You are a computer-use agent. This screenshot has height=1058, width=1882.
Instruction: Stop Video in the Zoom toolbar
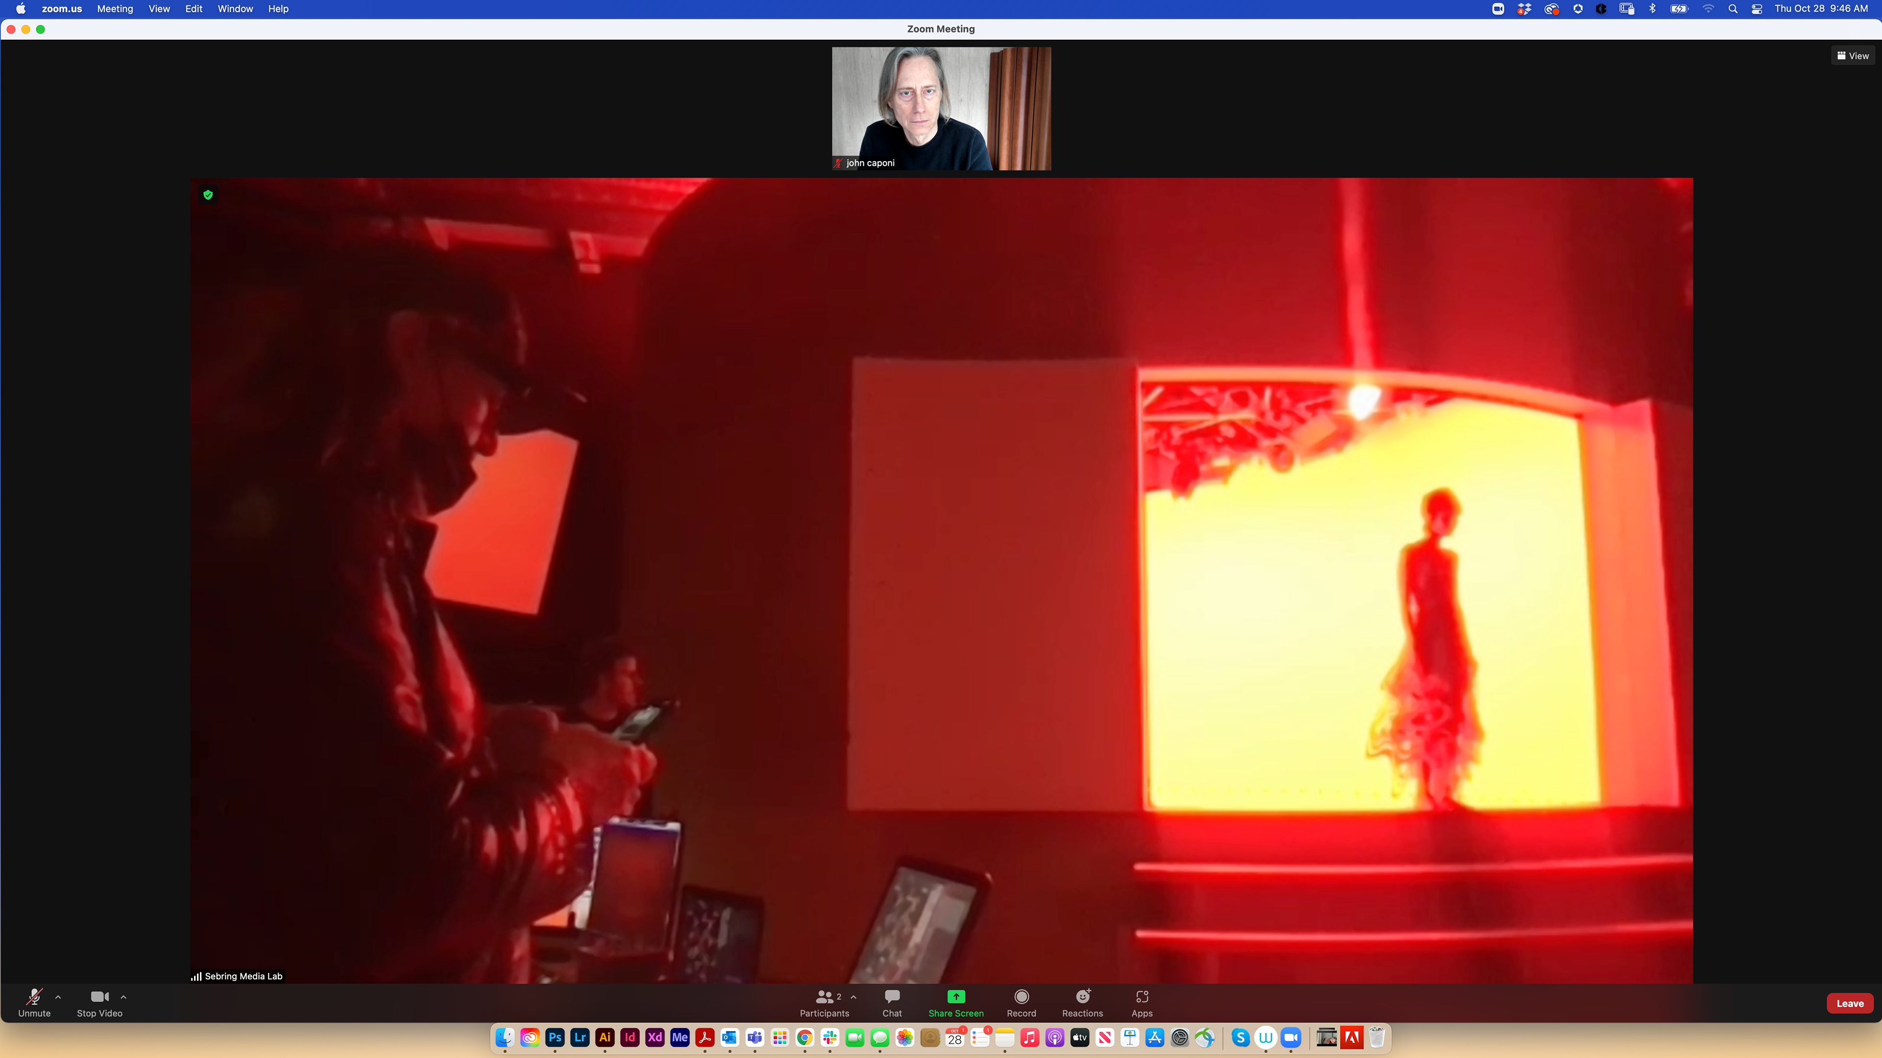click(x=99, y=1003)
